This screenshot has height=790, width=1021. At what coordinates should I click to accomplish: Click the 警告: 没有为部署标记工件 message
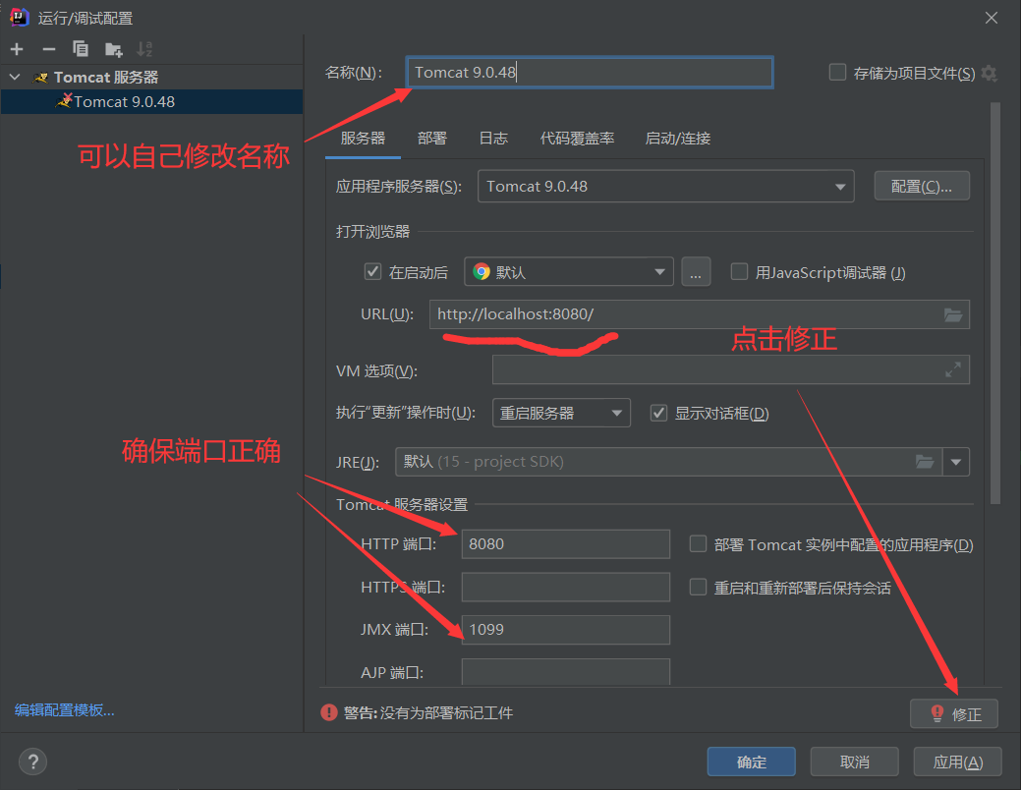[427, 713]
